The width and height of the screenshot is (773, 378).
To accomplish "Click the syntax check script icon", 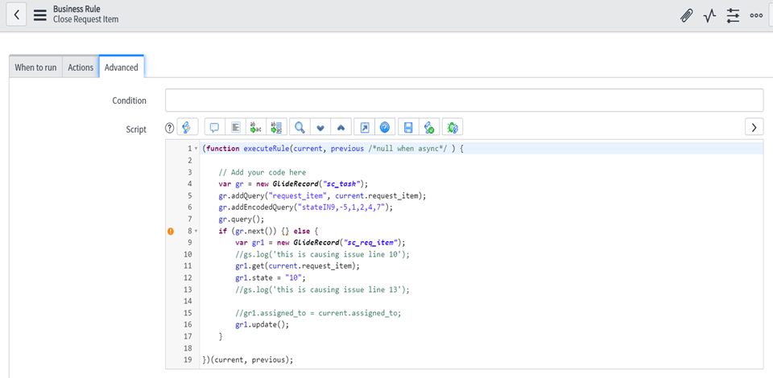I will click(x=429, y=128).
